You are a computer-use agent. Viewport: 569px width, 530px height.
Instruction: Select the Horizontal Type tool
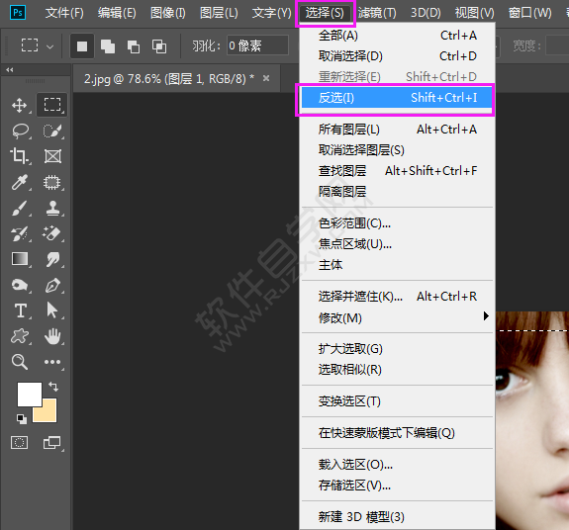21,311
